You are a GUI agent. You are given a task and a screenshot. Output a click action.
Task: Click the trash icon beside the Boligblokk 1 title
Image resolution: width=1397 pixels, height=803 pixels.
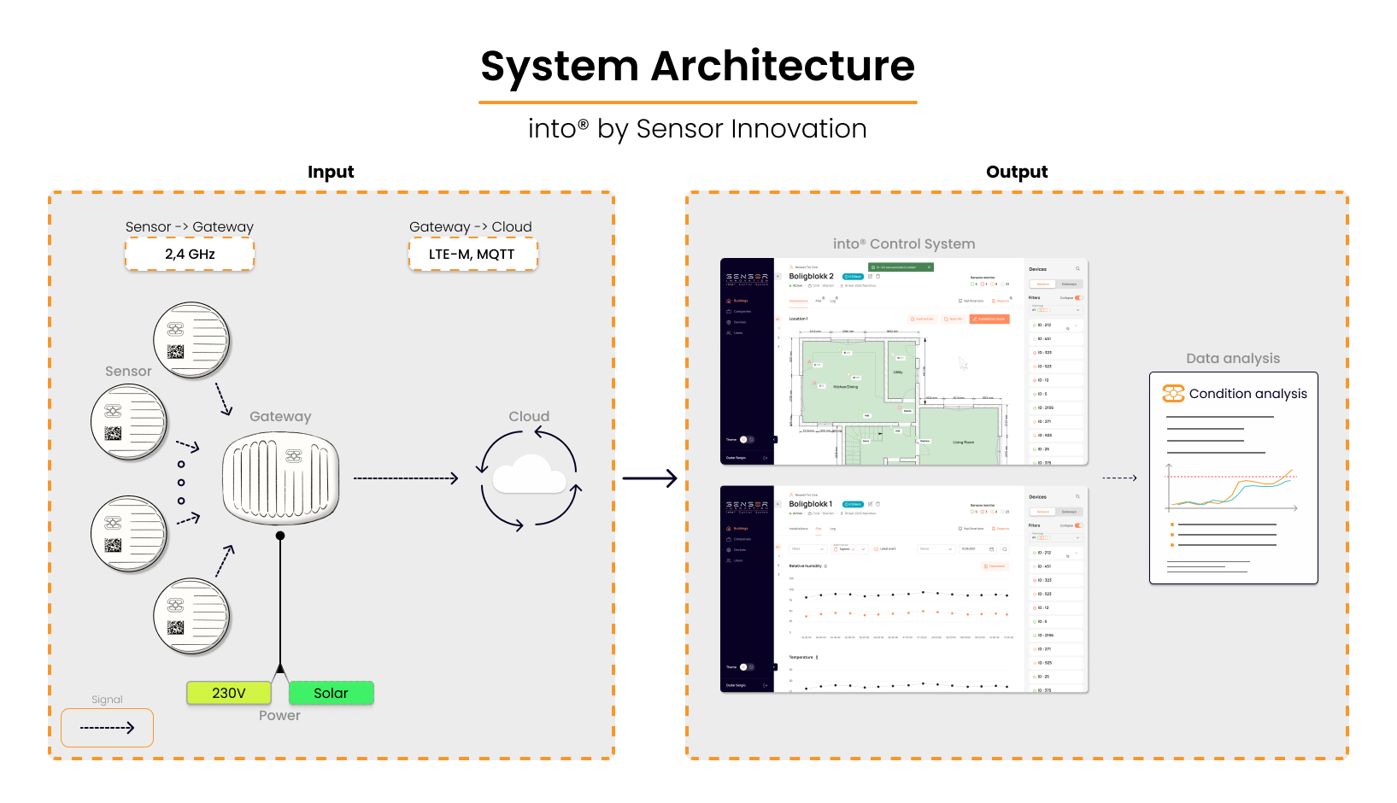[878, 504]
